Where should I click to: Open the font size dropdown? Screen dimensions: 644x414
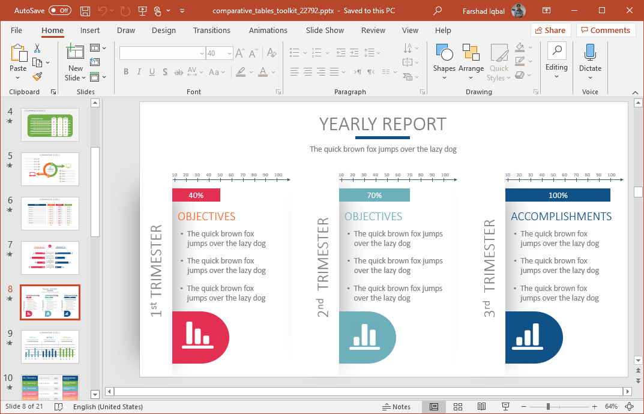coord(229,53)
